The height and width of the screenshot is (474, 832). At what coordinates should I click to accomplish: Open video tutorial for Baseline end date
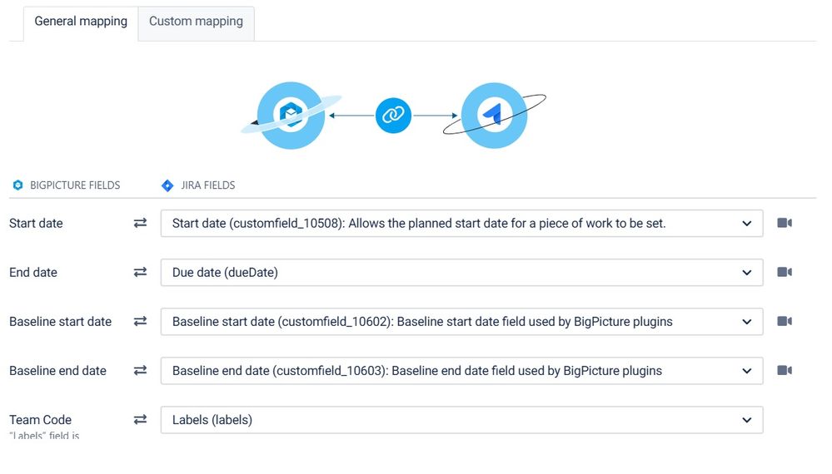coord(785,370)
